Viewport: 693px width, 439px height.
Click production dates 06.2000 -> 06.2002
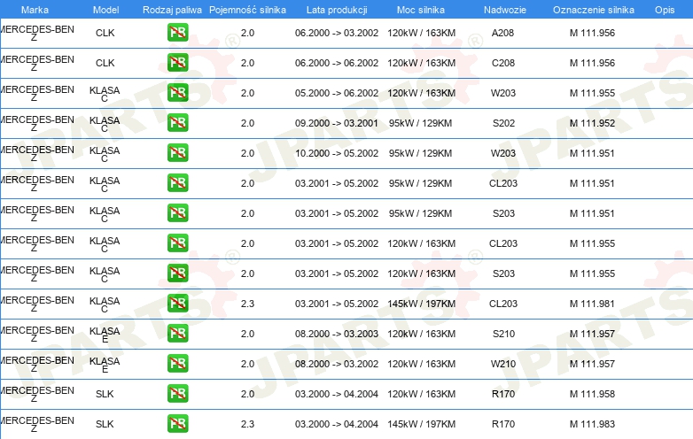pos(337,63)
